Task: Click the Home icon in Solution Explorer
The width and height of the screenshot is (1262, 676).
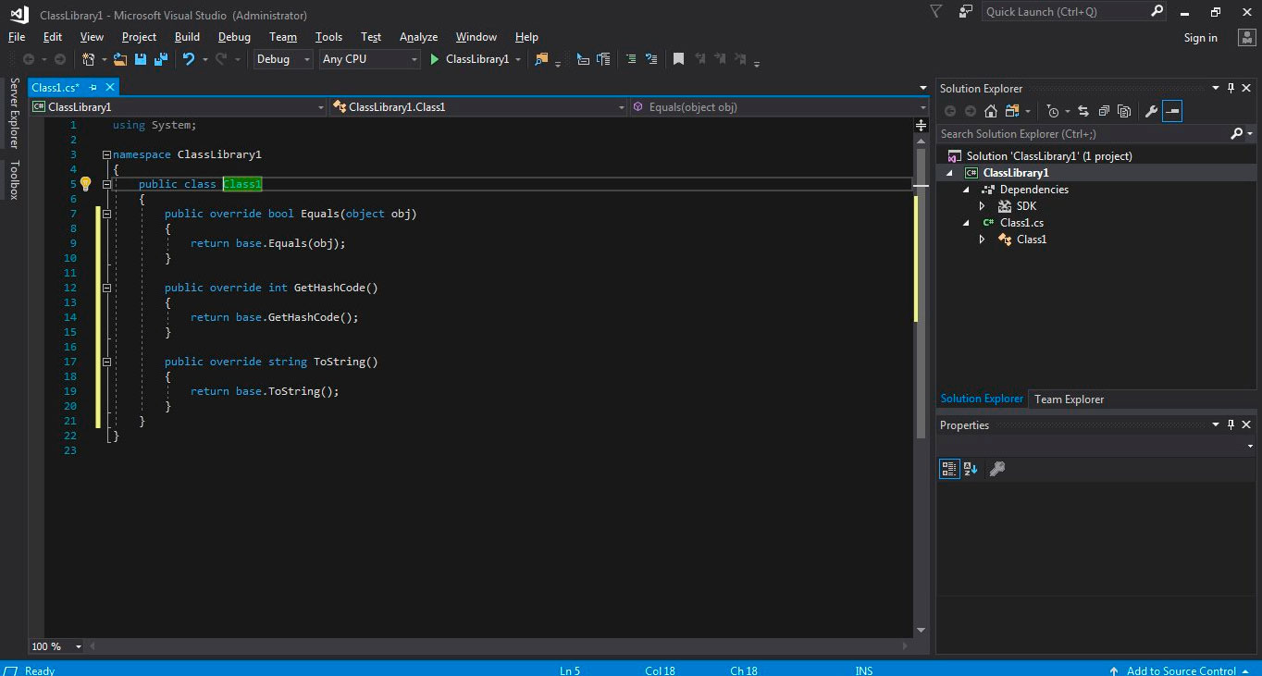Action: pyautogui.click(x=991, y=111)
